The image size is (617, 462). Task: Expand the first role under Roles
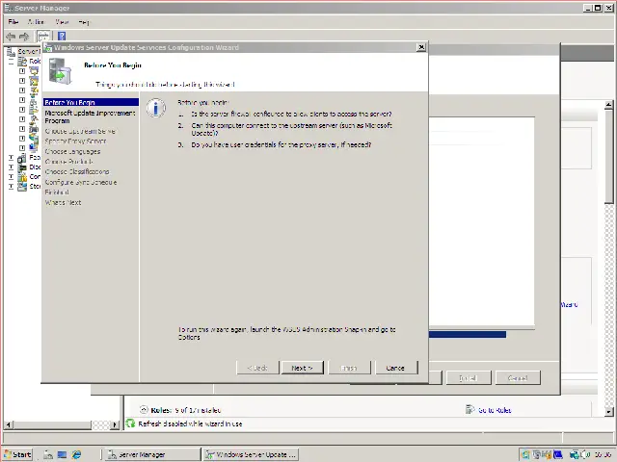coord(22,71)
